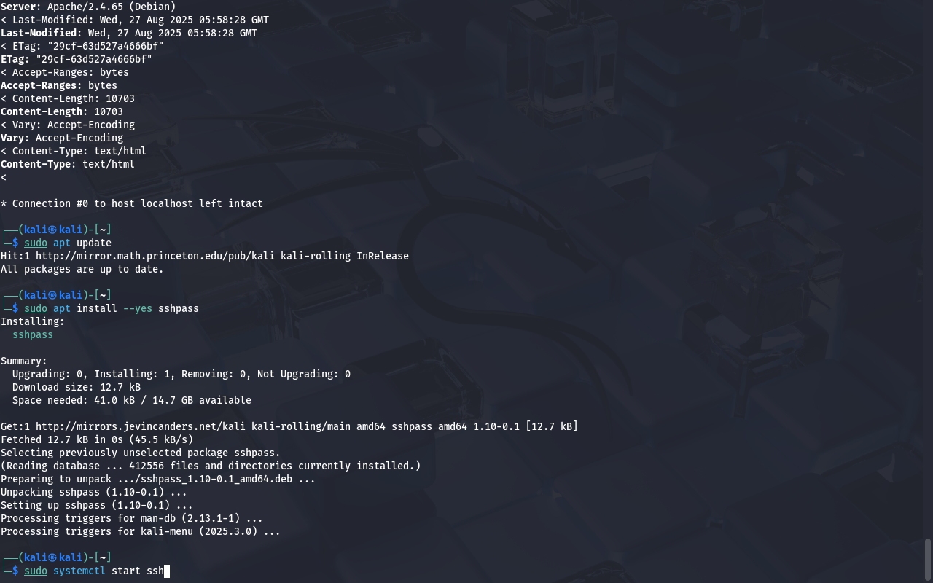Click 'Processing triggers for kali-menu' line
The height and width of the screenshot is (583, 933).
pos(141,531)
